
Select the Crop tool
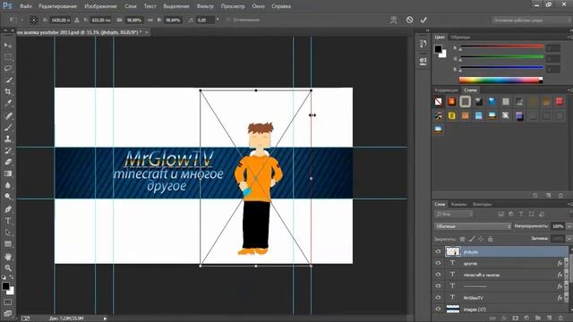8,91
